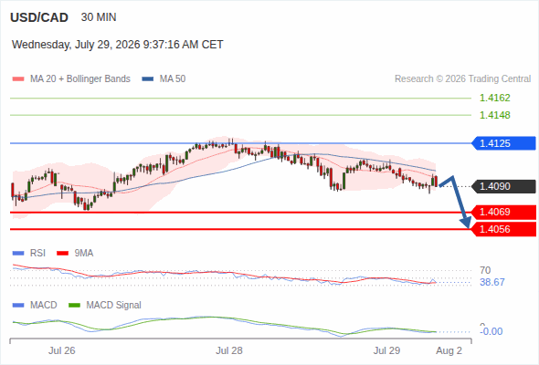539x365 pixels.
Task: Select the 9MA red legend marker
Action: [x=62, y=254]
